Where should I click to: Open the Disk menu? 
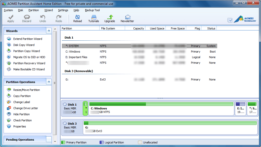(21, 10)
